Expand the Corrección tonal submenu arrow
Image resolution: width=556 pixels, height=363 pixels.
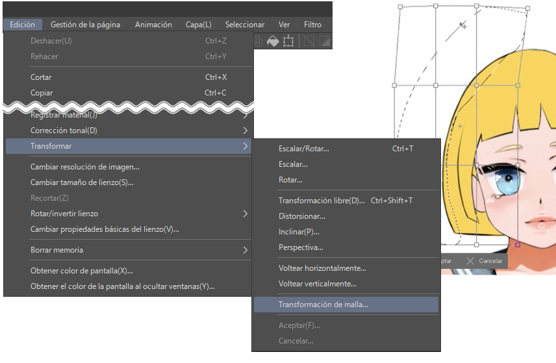click(245, 131)
